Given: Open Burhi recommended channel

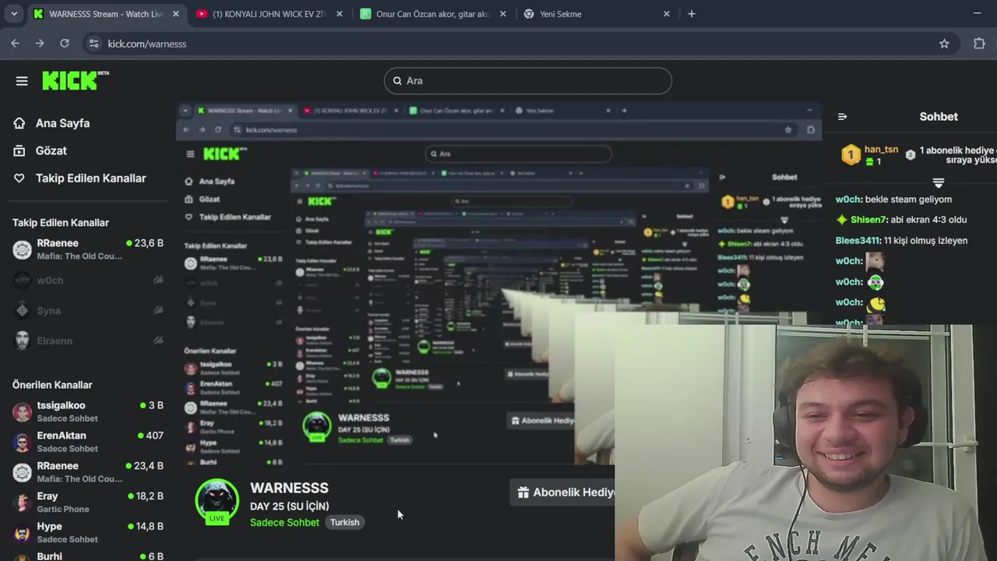Looking at the screenshot, I should point(88,556).
